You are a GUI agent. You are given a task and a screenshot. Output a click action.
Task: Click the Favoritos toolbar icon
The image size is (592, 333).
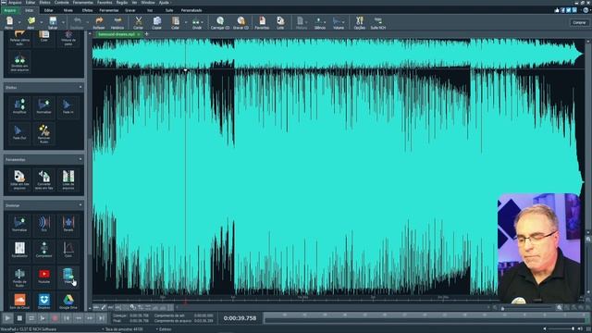[x=262, y=21]
